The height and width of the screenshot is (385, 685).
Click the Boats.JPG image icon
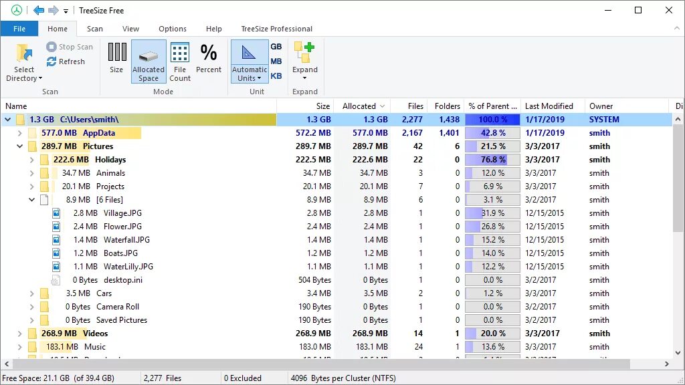click(56, 253)
